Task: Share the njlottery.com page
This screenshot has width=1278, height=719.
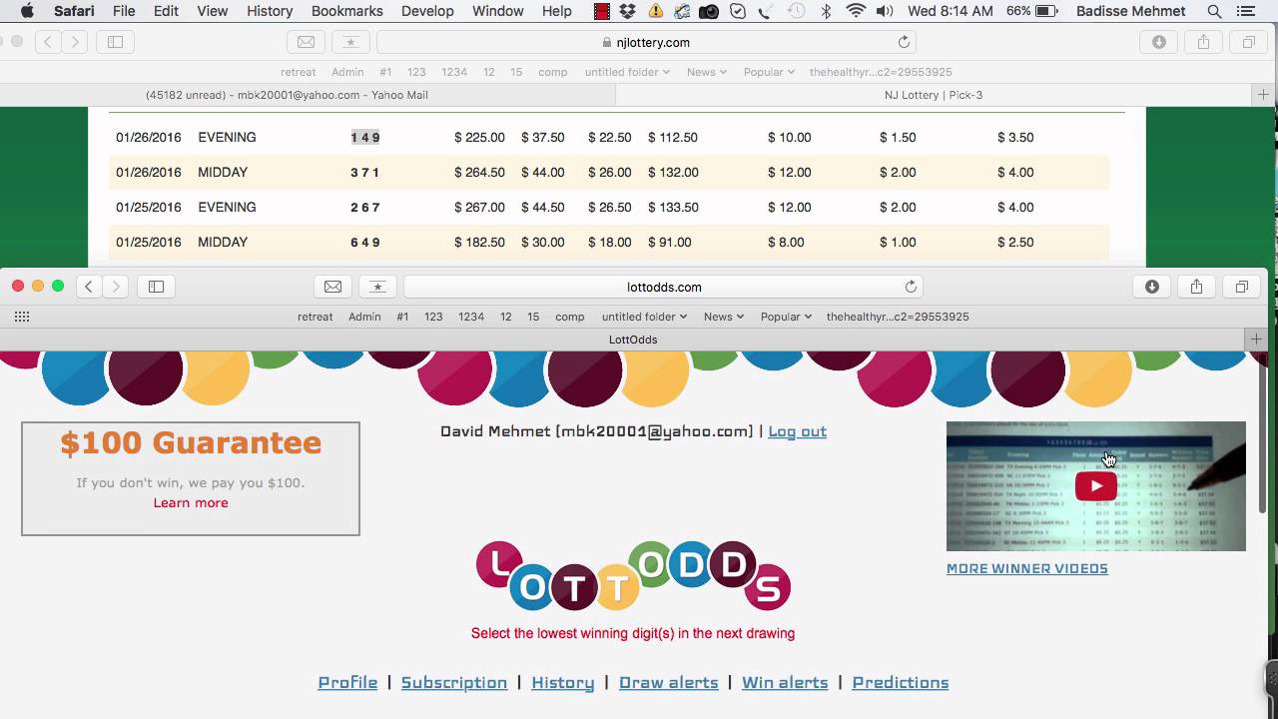Action: tap(1203, 42)
